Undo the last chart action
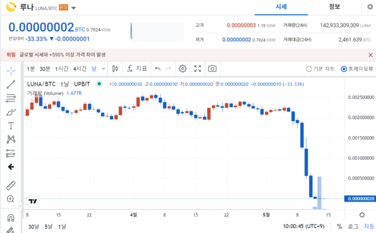Screen dimensions: 376x233 pyautogui.click(x=158, y=69)
